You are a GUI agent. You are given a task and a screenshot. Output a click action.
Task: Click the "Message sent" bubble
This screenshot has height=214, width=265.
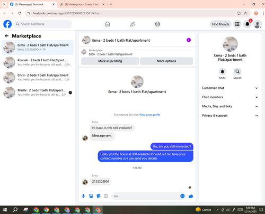pyautogui.click(x=102, y=136)
